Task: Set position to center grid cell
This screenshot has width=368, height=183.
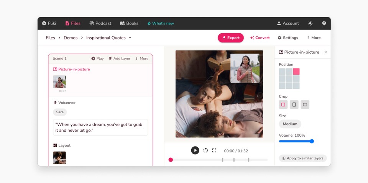Action: pos(289,78)
